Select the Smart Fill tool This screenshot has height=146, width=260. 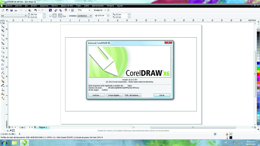[x=3, y=43]
